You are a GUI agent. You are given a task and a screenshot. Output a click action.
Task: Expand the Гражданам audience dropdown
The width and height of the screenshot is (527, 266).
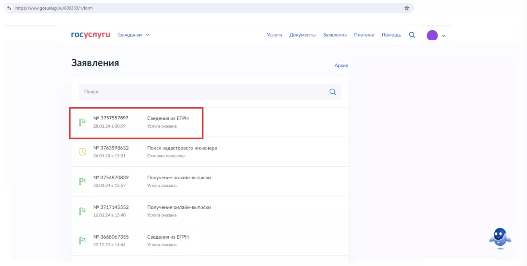point(133,35)
